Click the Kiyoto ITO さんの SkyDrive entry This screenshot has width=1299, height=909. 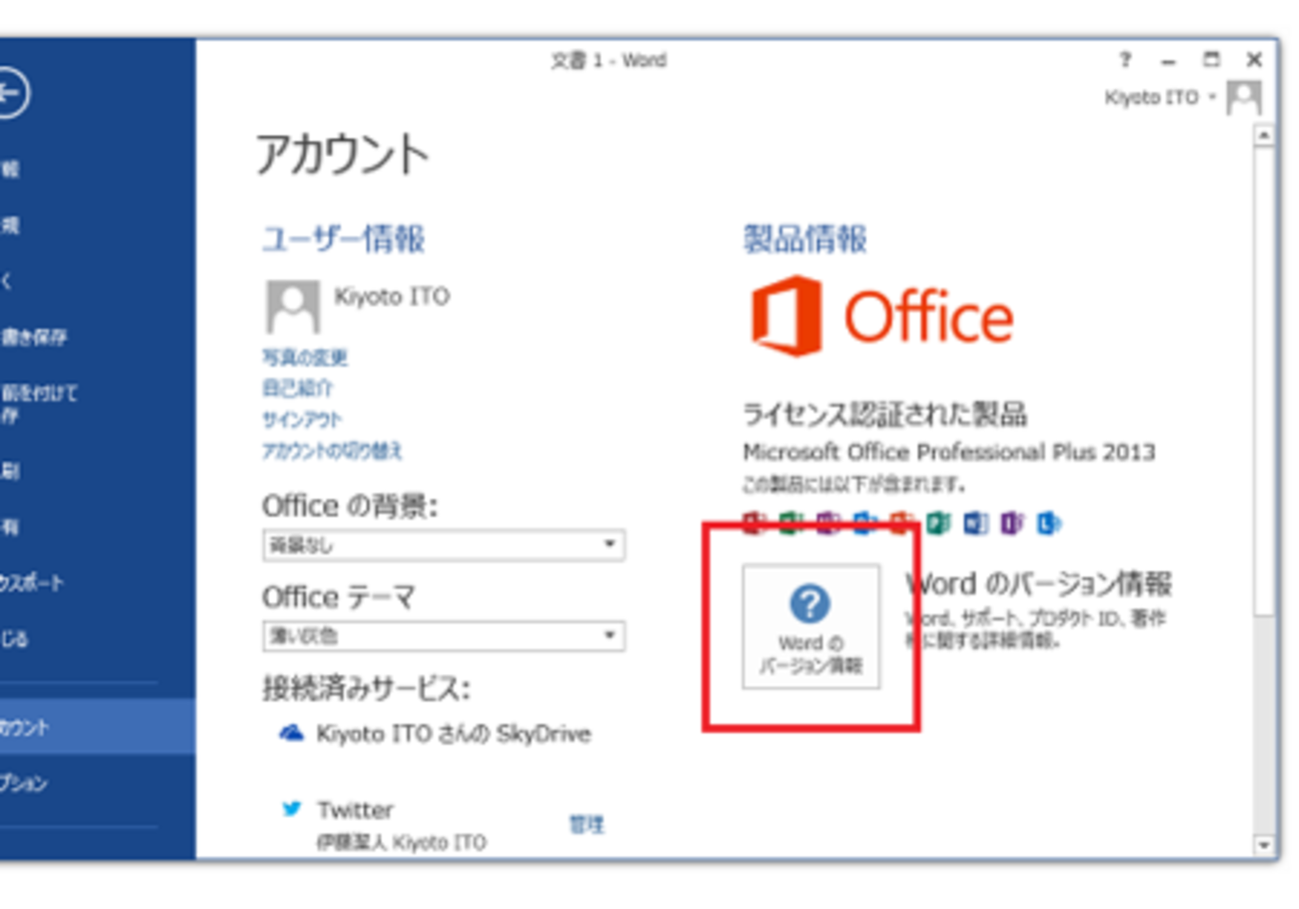[454, 734]
